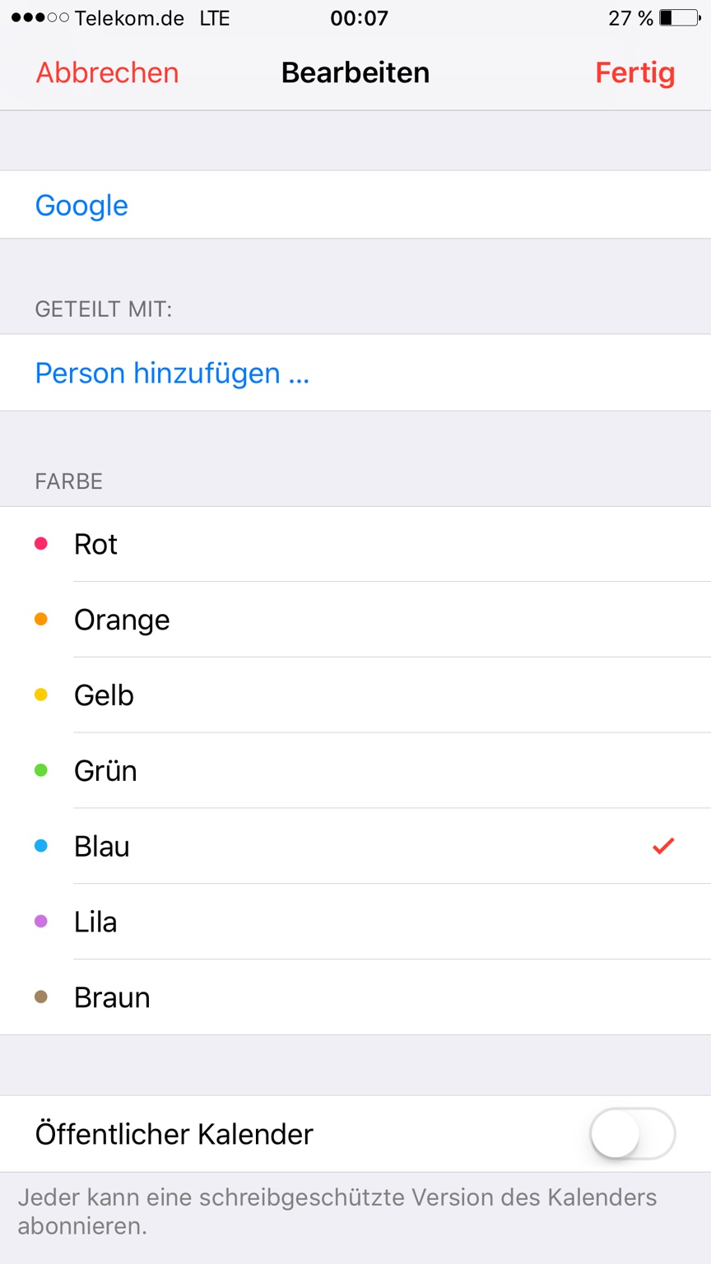This screenshot has height=1264, width=711.
Task: Tap Fertig to save changes
Action: [635, 72]
